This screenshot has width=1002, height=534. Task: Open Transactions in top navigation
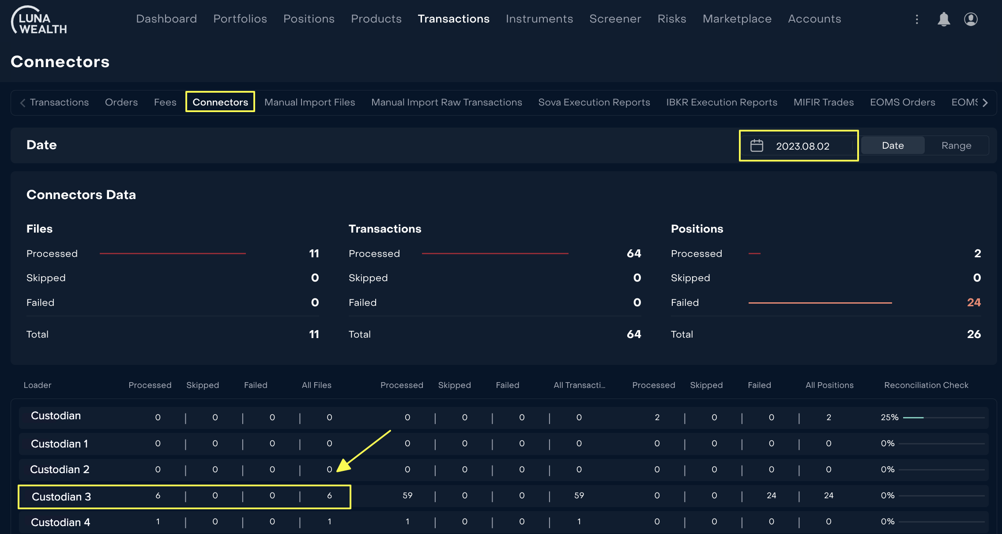pos(453,19)
